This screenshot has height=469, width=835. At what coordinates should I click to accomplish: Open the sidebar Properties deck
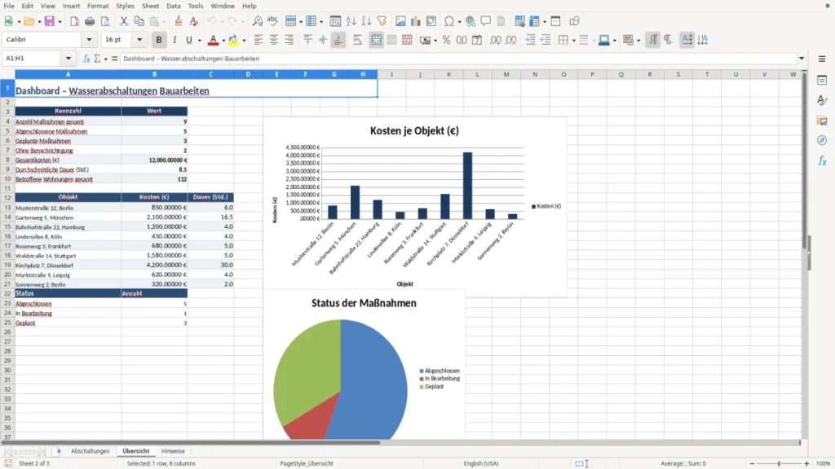coord(822,81)
